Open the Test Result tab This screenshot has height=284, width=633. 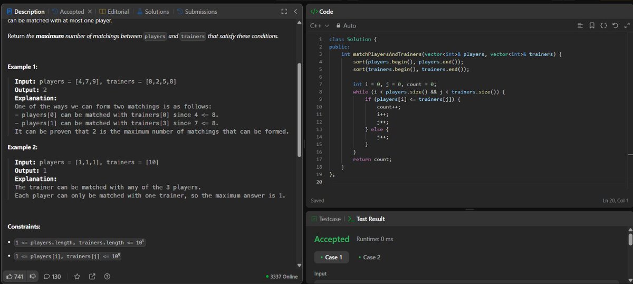366,219
